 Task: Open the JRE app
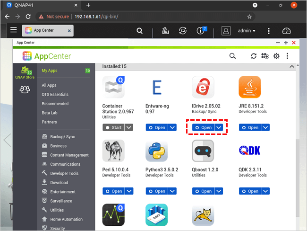click(x=250, y=127)
